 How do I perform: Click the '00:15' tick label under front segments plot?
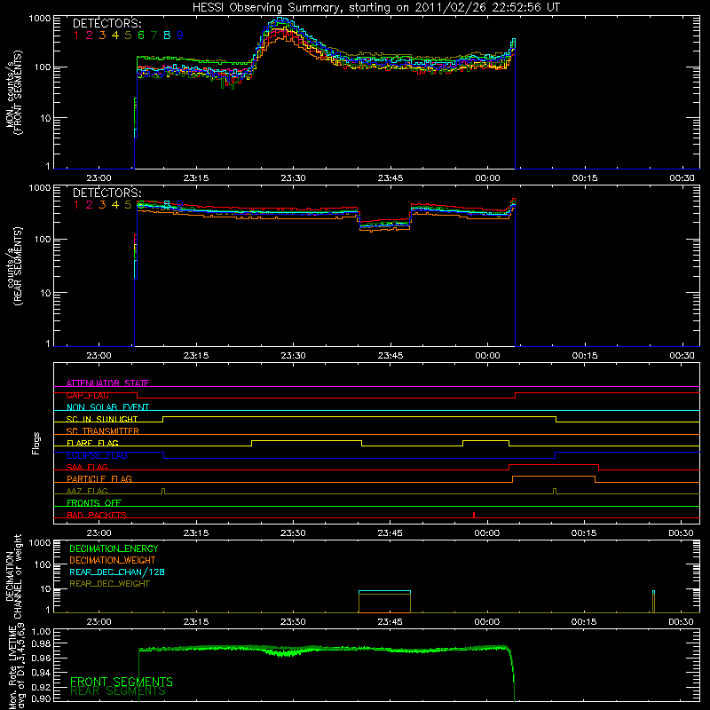click(585, 178)
